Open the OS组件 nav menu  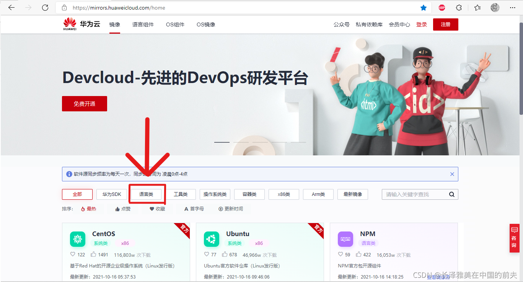175,24
